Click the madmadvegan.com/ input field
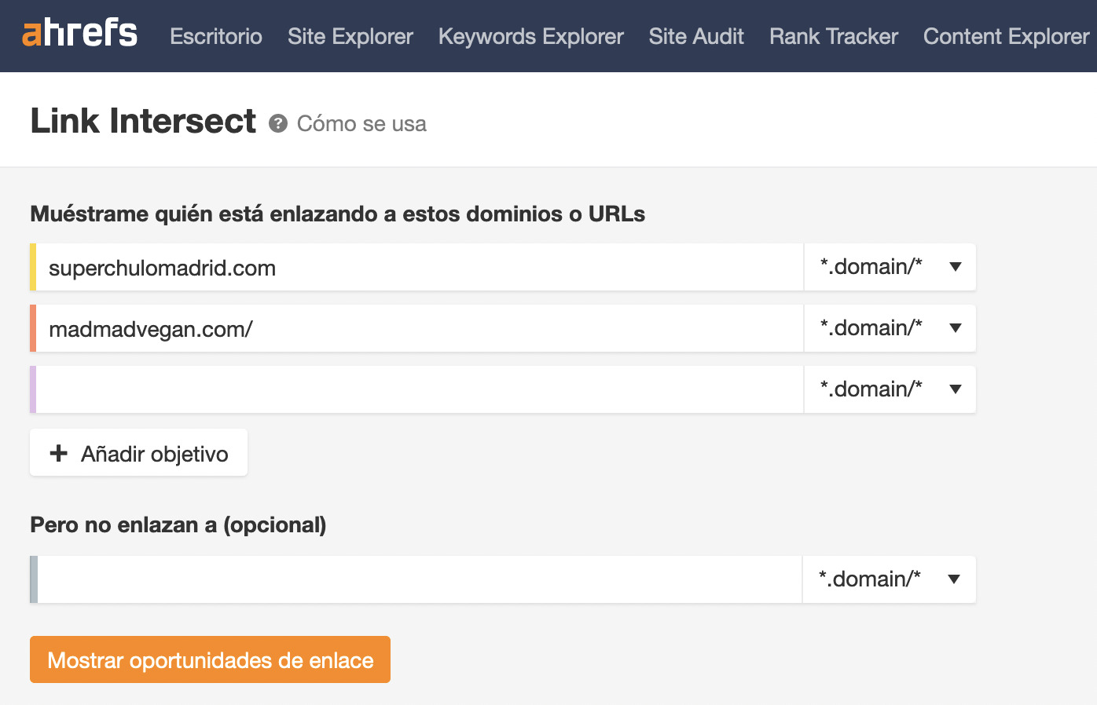 pos(416,329)
